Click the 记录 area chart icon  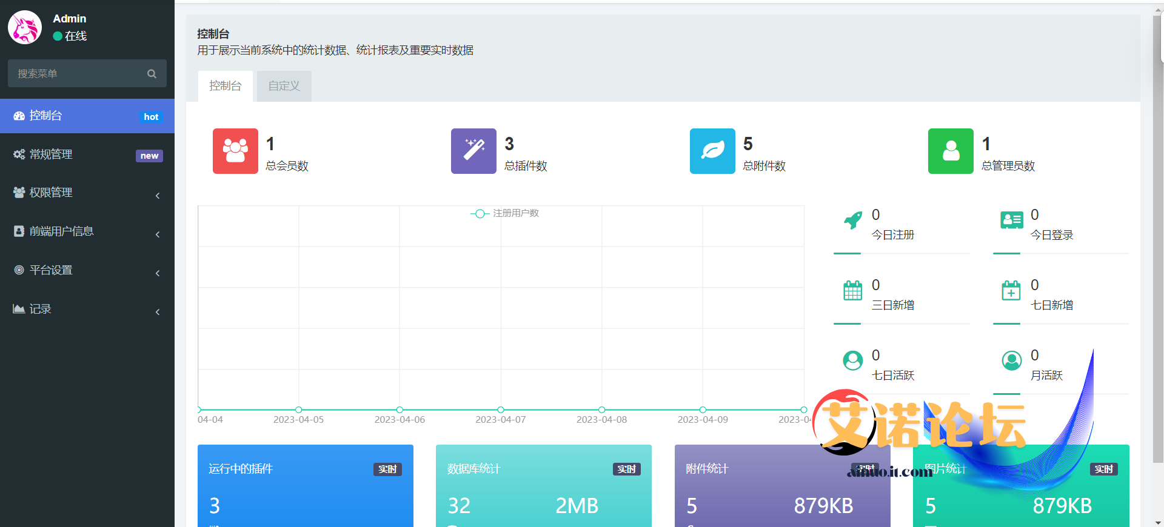pyautogui.click(x=19, y=308)
